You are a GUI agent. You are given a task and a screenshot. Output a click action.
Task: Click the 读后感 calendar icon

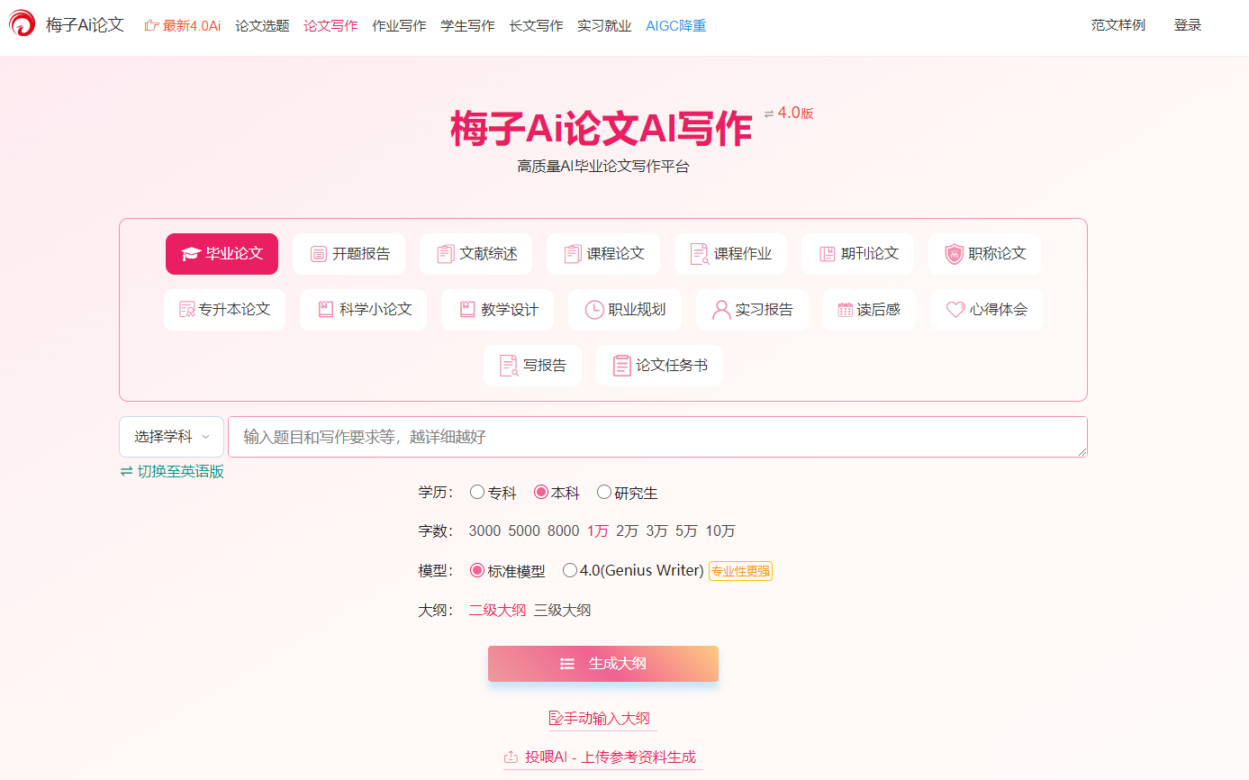point(845,310)
